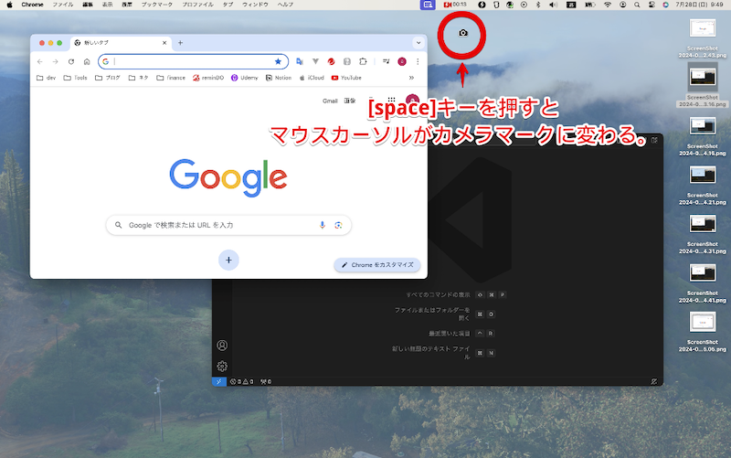Click the gray V extension icon

315,61
